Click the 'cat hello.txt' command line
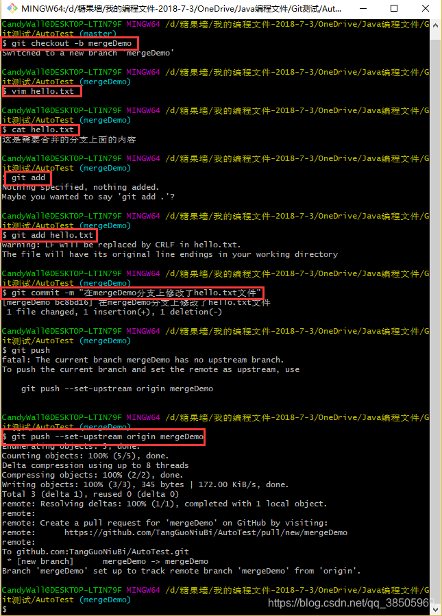The height and width of the screenshot is (616, 442). (38, 130)
